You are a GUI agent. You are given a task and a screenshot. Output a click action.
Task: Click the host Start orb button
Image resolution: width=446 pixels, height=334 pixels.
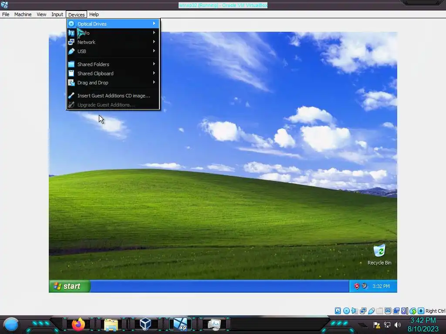click(11, 324)
